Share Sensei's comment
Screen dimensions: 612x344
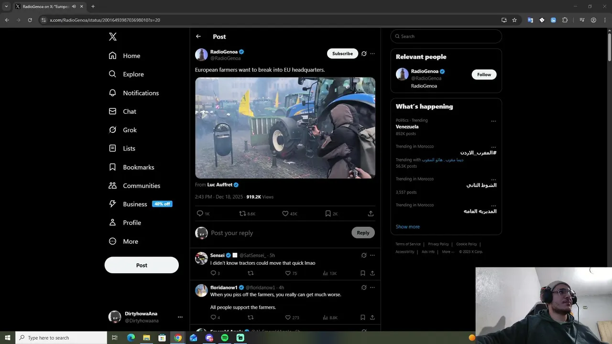[x=372, y=273]
